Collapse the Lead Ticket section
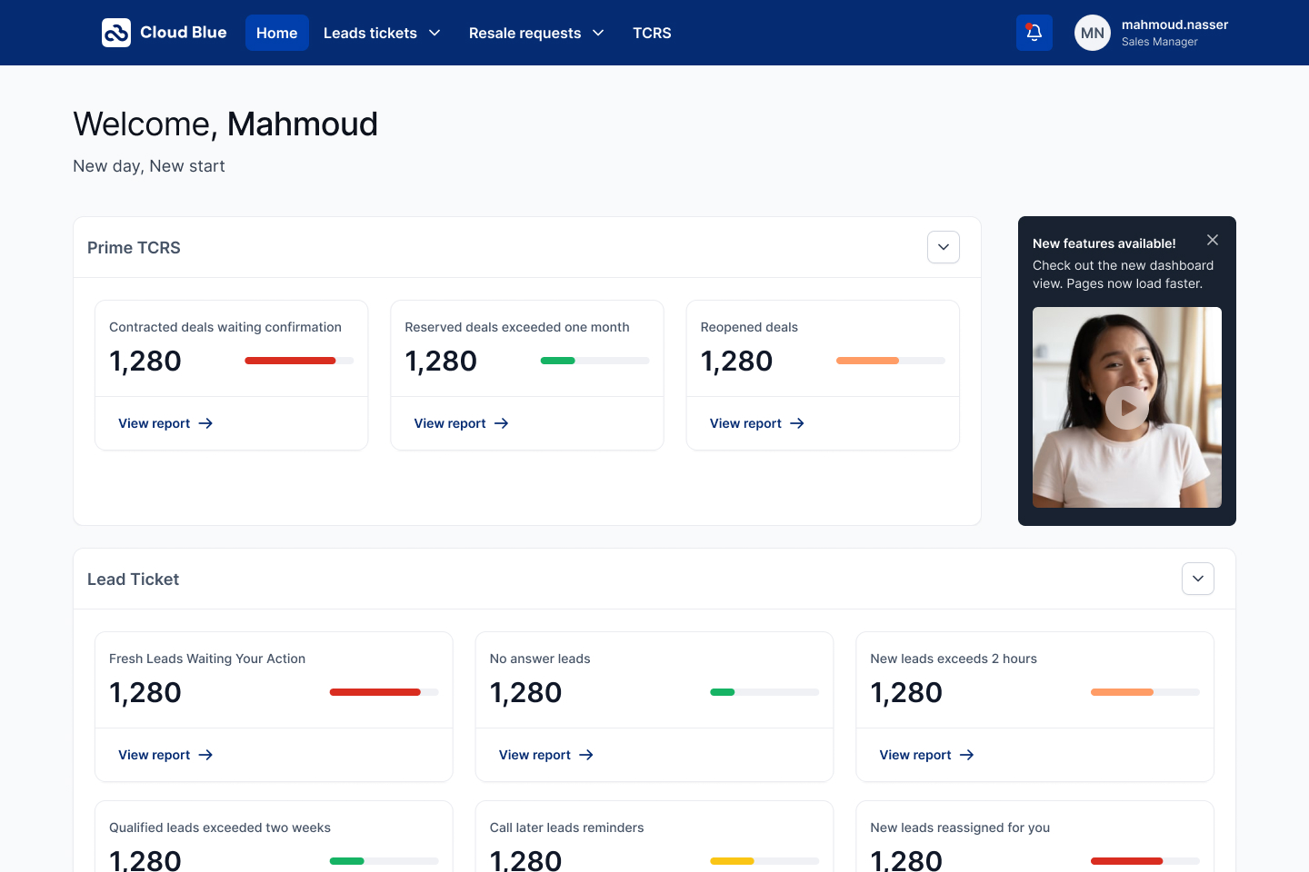The width and height of the screenshot is (1309, 872). [1198, 579]
